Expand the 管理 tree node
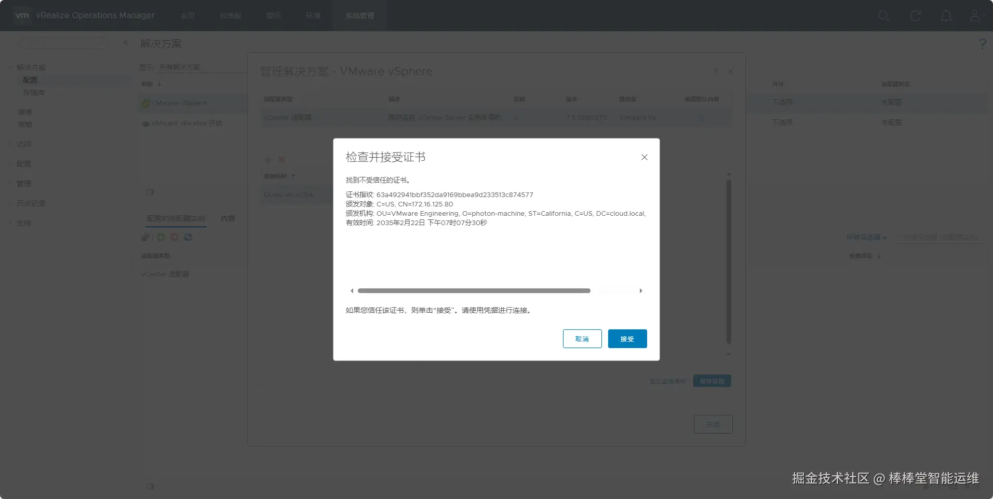 point(10,184)
